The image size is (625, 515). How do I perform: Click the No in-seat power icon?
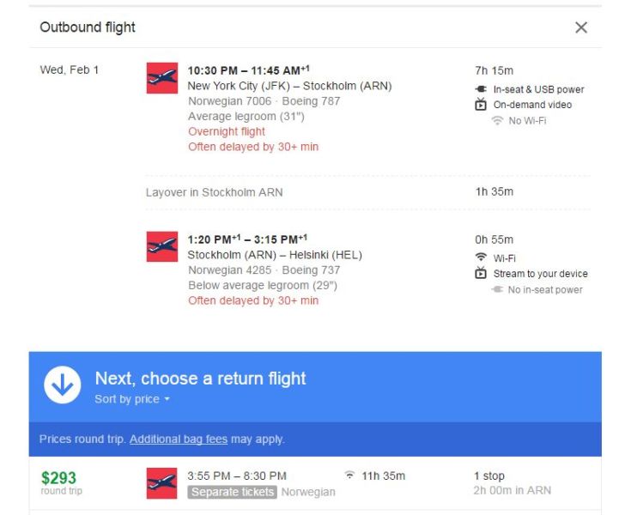click(x=497, y=290)
